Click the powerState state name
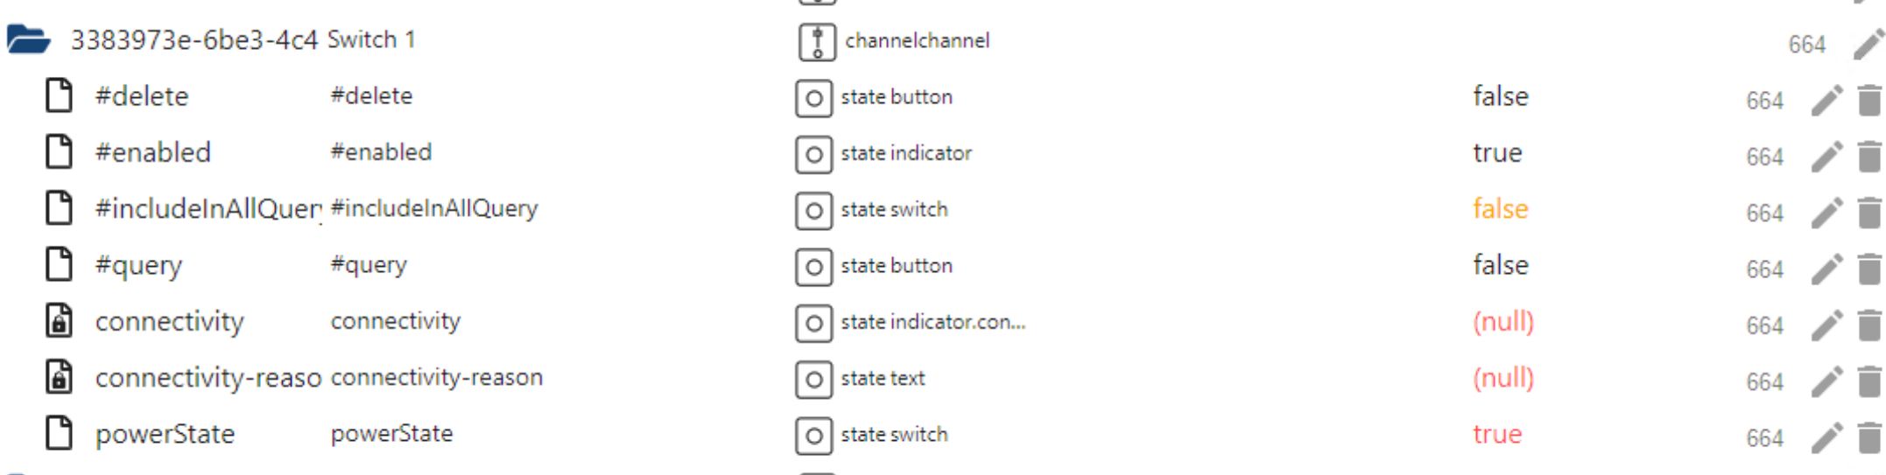Screen dimensions: 1886x475 pos(165,434)
